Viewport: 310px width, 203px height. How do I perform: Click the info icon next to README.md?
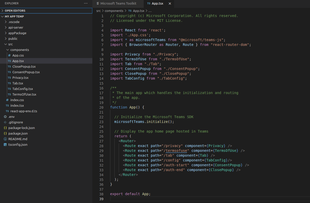(5, 139)
